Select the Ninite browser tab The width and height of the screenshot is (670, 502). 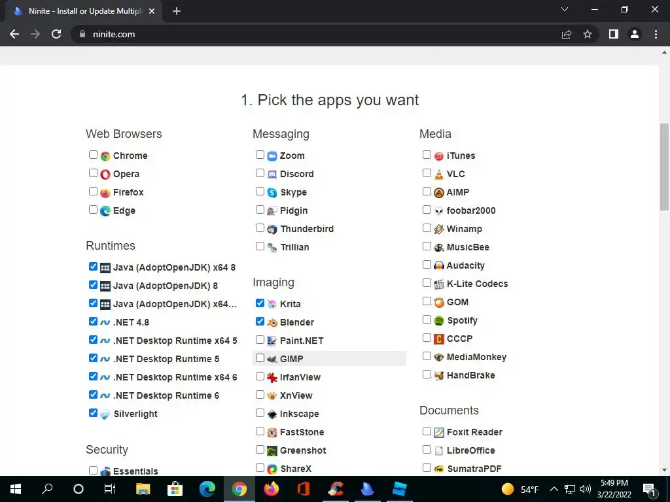point(83,11)
